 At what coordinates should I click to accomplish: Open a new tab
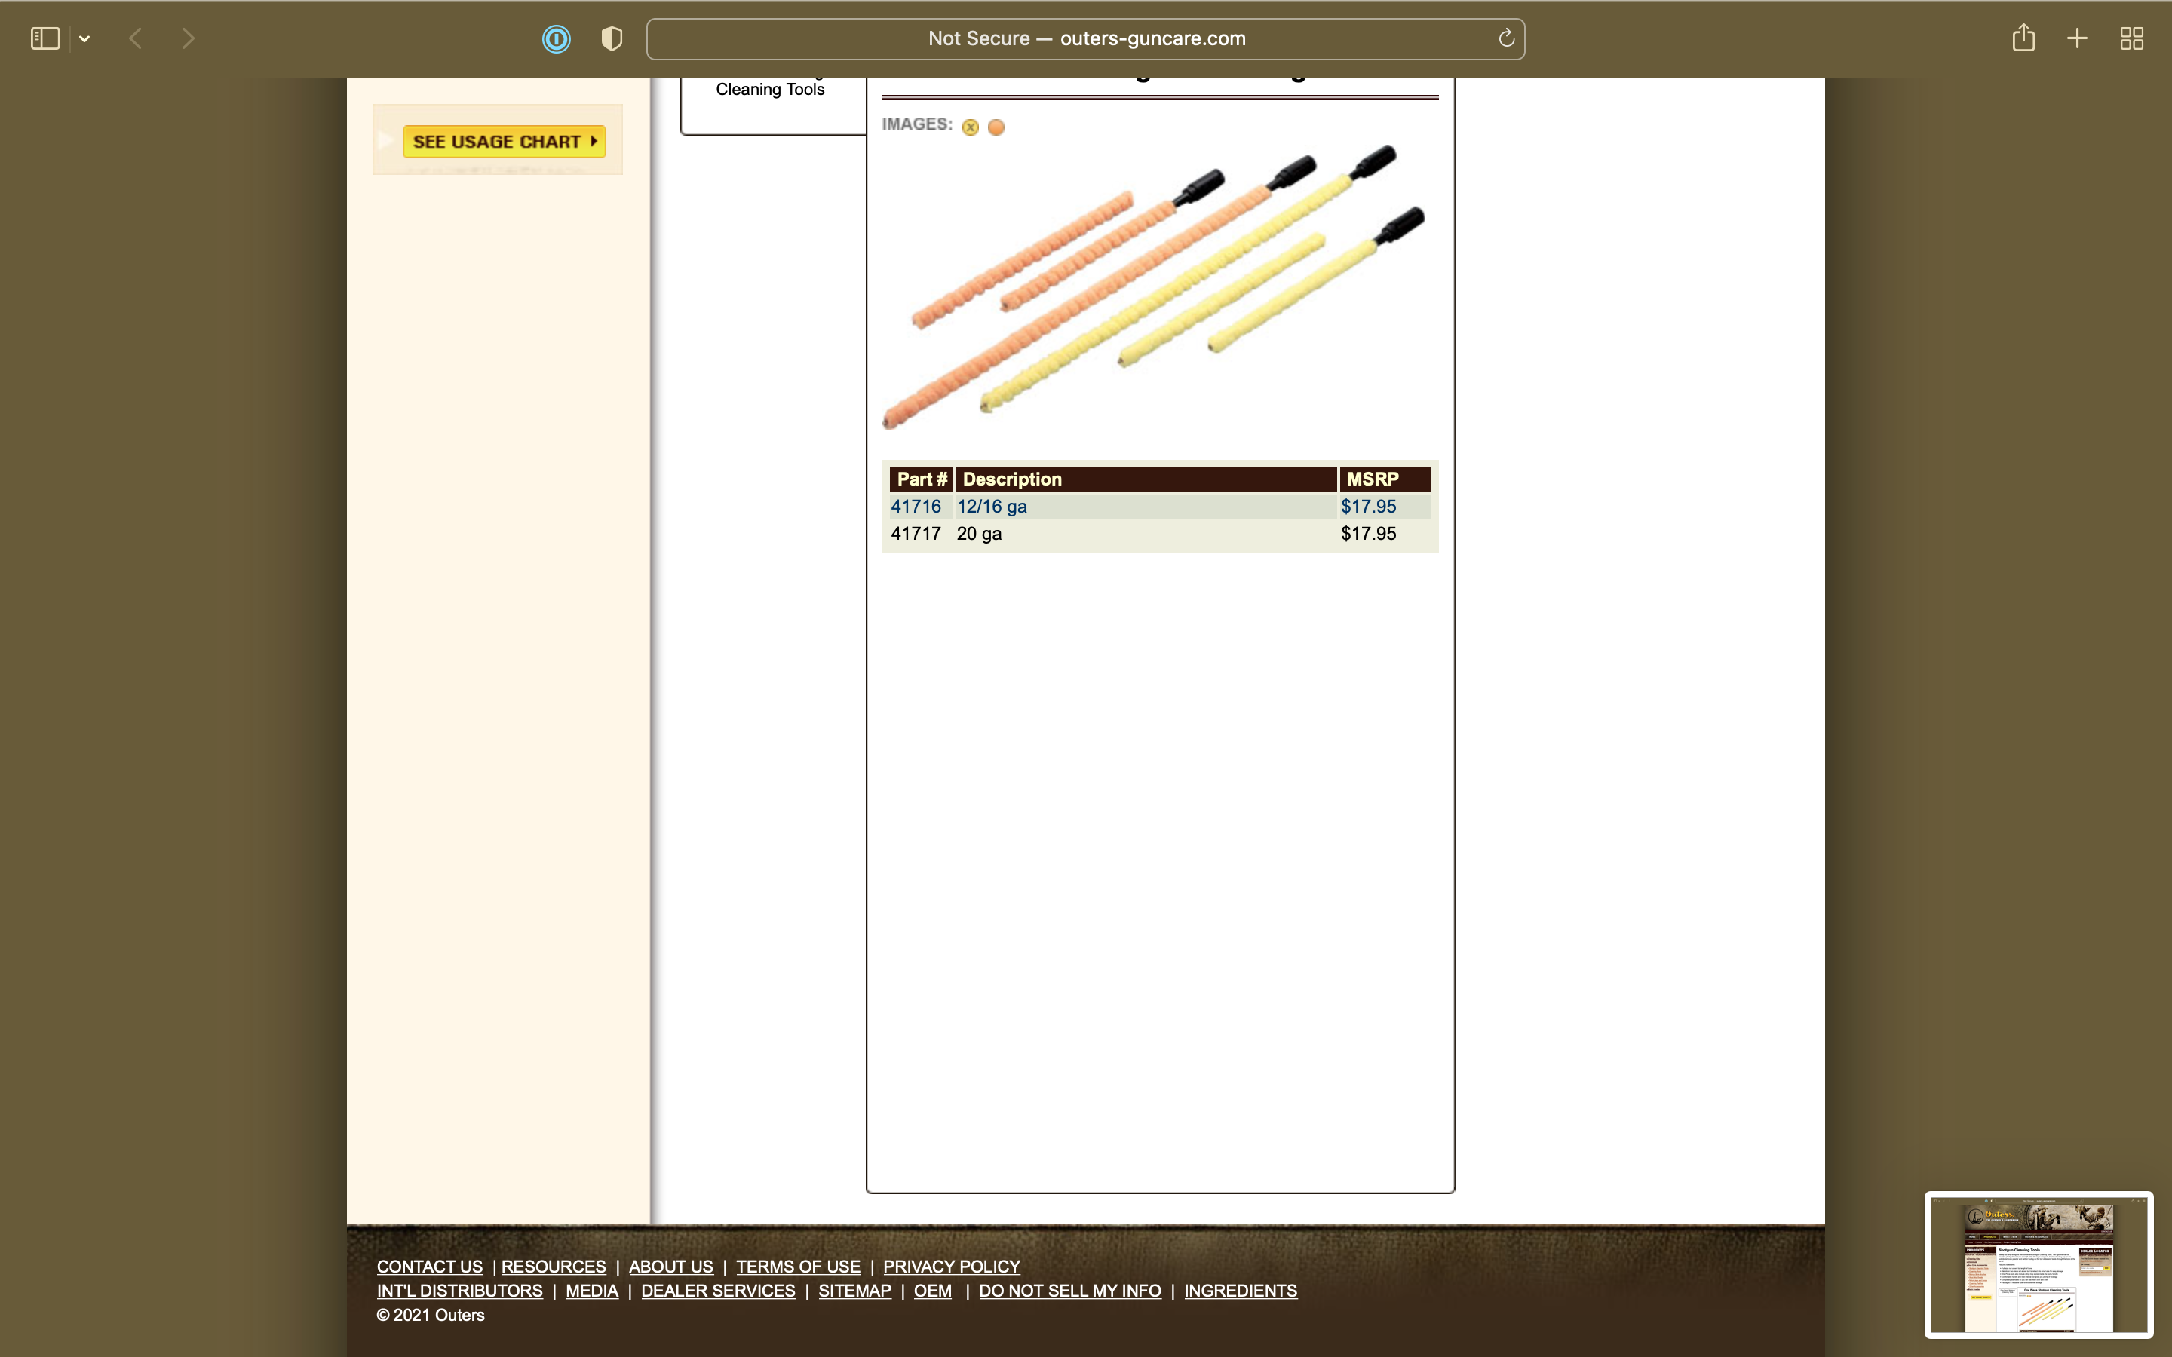pyautogui.click(x=2077, y=38)
